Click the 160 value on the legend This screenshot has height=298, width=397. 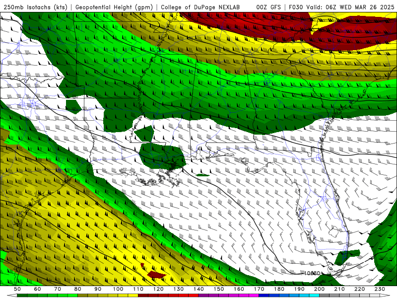click(239, 289)
